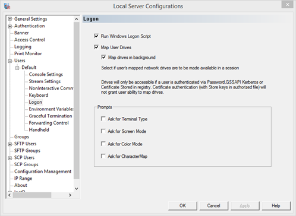Select Print Monitor in the tree

point(28,53)
